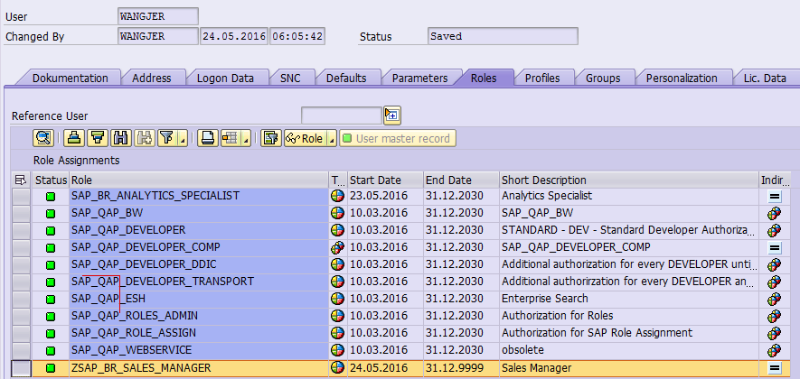Set a filter with the funnel icon
The width and height of the screenshot is (800, 379).
pos(167,138)
